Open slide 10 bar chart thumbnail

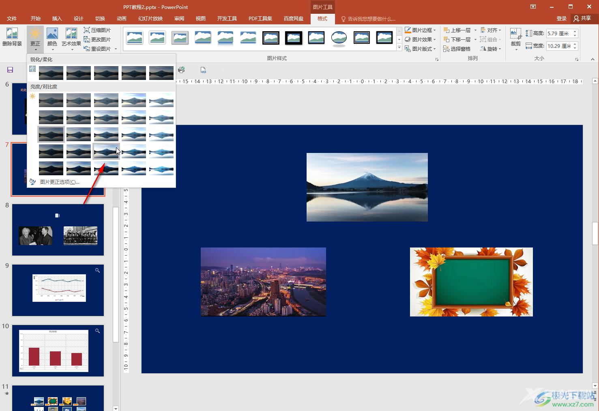point(54,351)
